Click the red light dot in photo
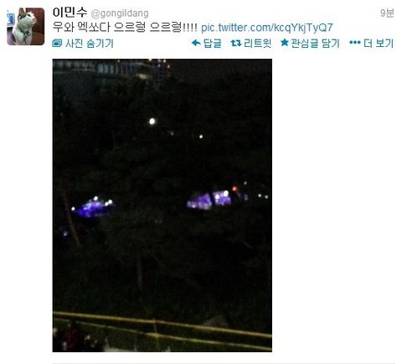402x364 pixels. (x=234, y=189)
